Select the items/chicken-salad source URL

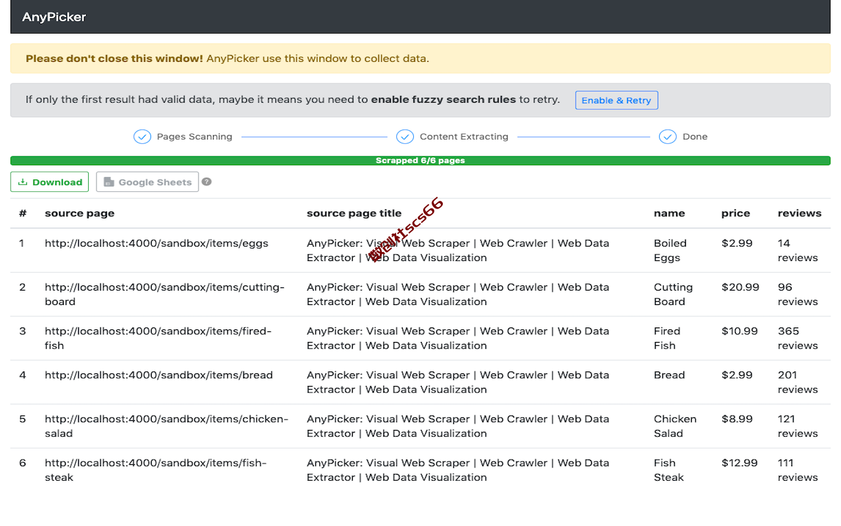click(x=167, y=426)
